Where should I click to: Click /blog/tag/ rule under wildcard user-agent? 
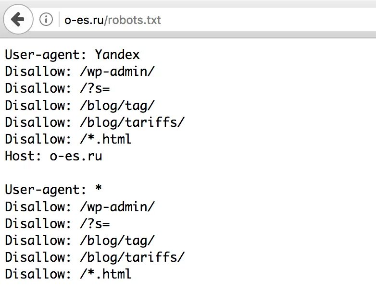click(117, 241)
